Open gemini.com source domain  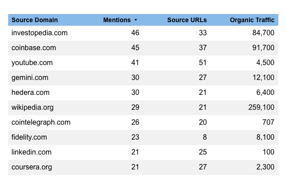(30, 78)
